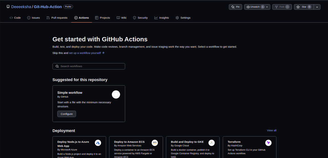The height and width of the screenshot is (158, 328).
Task: Click the 'By HashiCorp' author text
Action: click(x=235, y=145)
